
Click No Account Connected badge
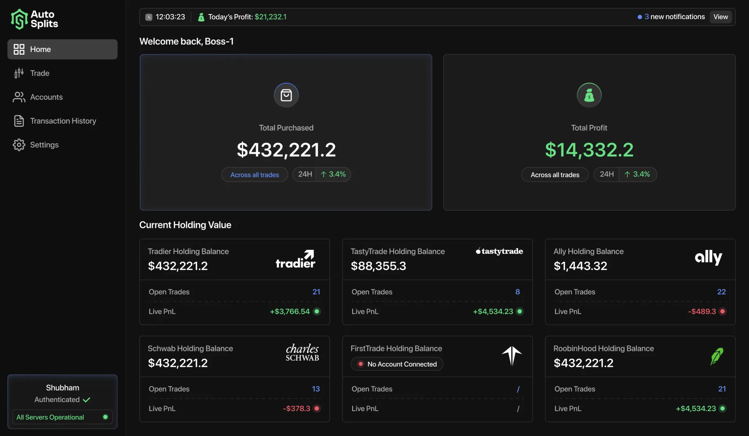(x=397, y=364)
